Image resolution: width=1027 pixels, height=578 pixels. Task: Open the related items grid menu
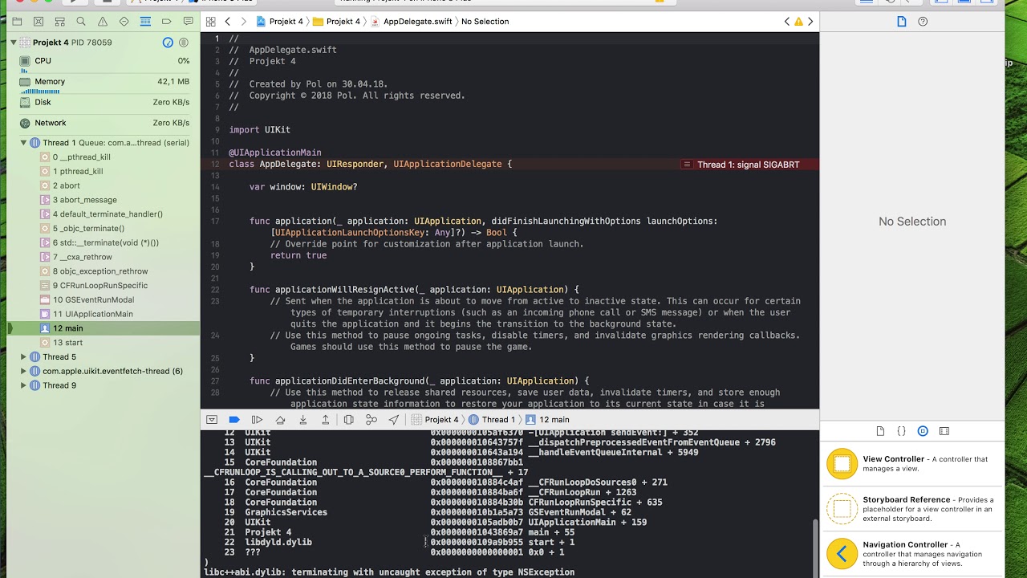pos(210,22)
